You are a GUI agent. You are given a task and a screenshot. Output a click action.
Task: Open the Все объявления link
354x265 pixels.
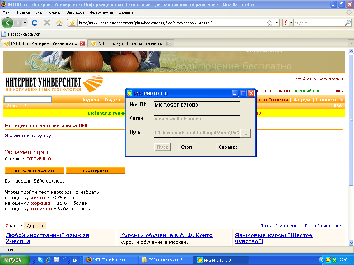324,226
